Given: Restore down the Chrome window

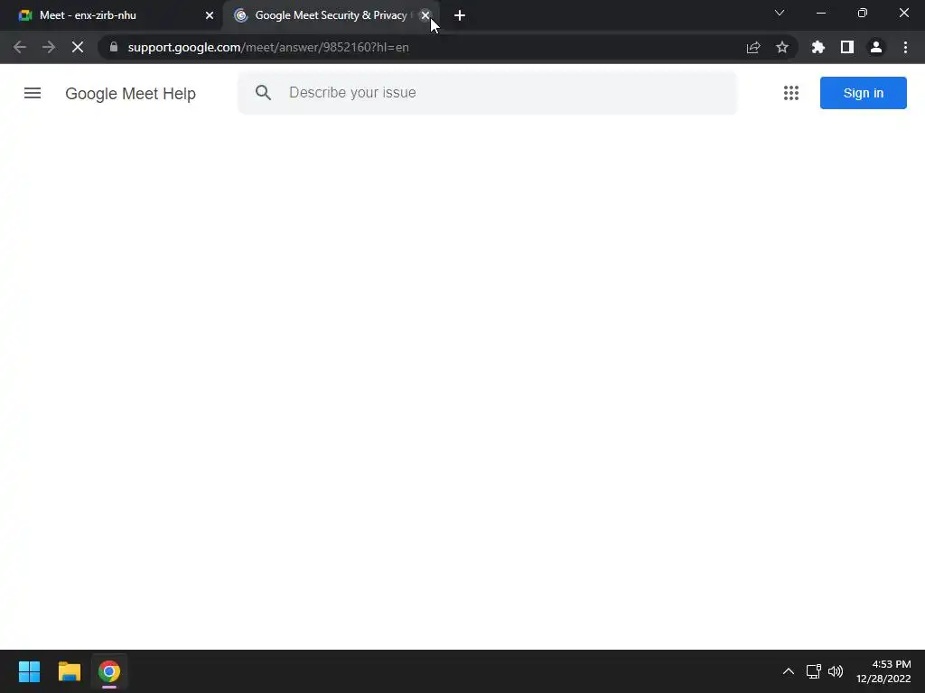Looking at the screenshot, I should pyautogui.click(x=863, y=13).
